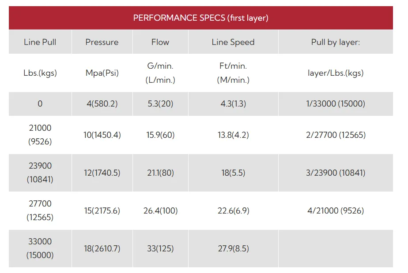Select the 2/27700 (12565) layer cell
The image size is (408, 273).
(336, 135)
